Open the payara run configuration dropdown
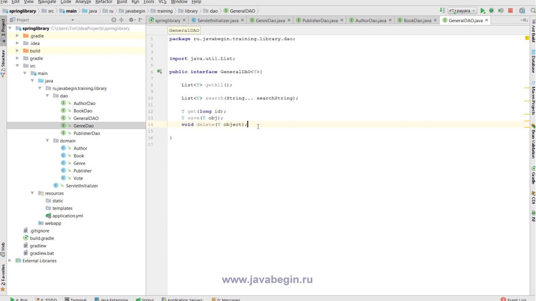Screen dimensions: 536x301 462,11
